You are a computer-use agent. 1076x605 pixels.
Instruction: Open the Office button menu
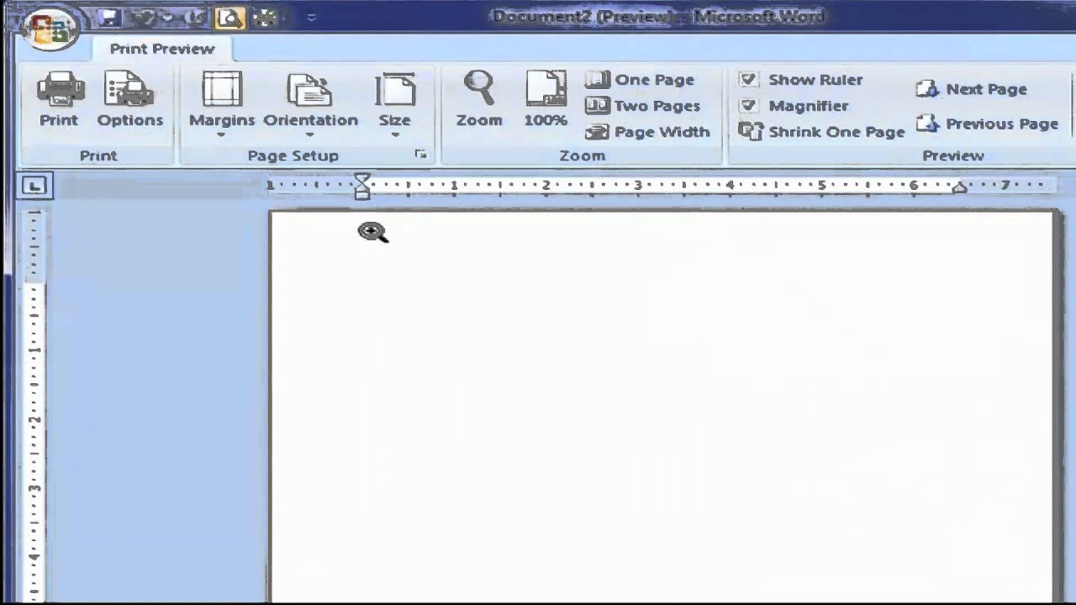[x=50, y=28]
